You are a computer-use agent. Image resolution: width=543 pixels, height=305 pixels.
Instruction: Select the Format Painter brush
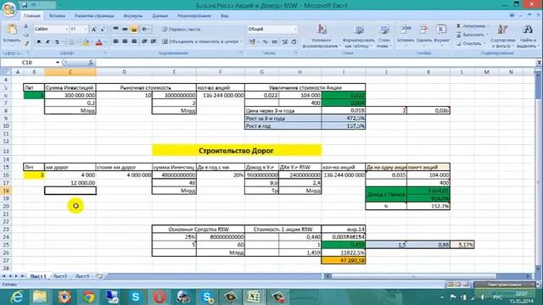click(26, 43)
